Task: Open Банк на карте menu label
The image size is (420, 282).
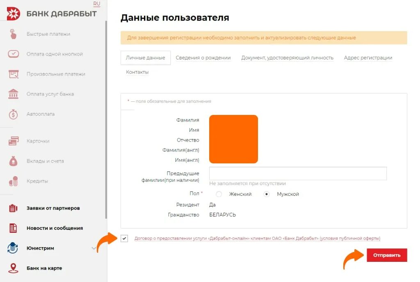Action: point(44,268)
